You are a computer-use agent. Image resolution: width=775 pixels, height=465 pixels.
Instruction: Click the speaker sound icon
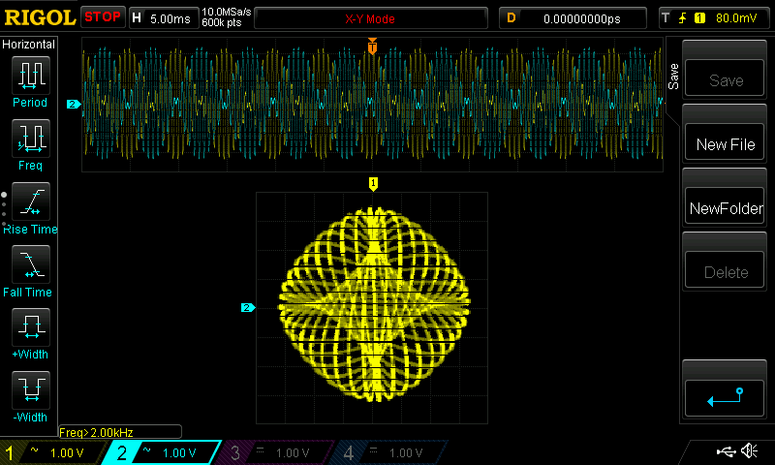tap(749, 451)
